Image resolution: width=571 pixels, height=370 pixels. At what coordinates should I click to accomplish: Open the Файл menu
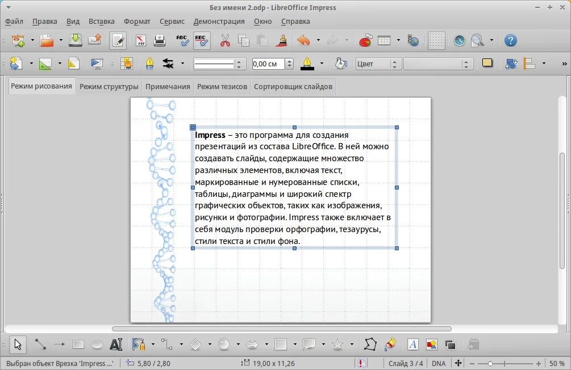coord(14,22)
